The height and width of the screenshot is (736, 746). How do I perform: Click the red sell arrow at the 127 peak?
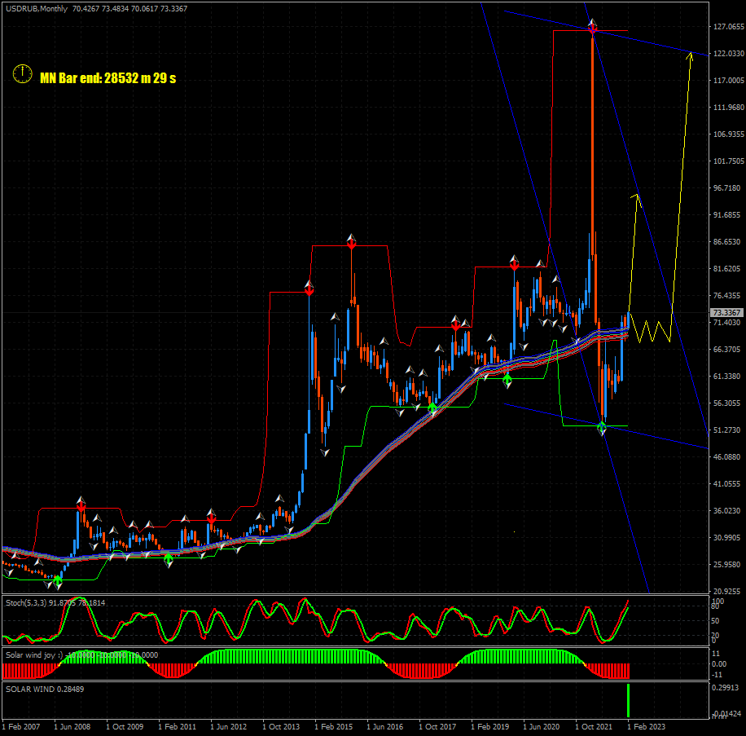(x=593, y=29)
